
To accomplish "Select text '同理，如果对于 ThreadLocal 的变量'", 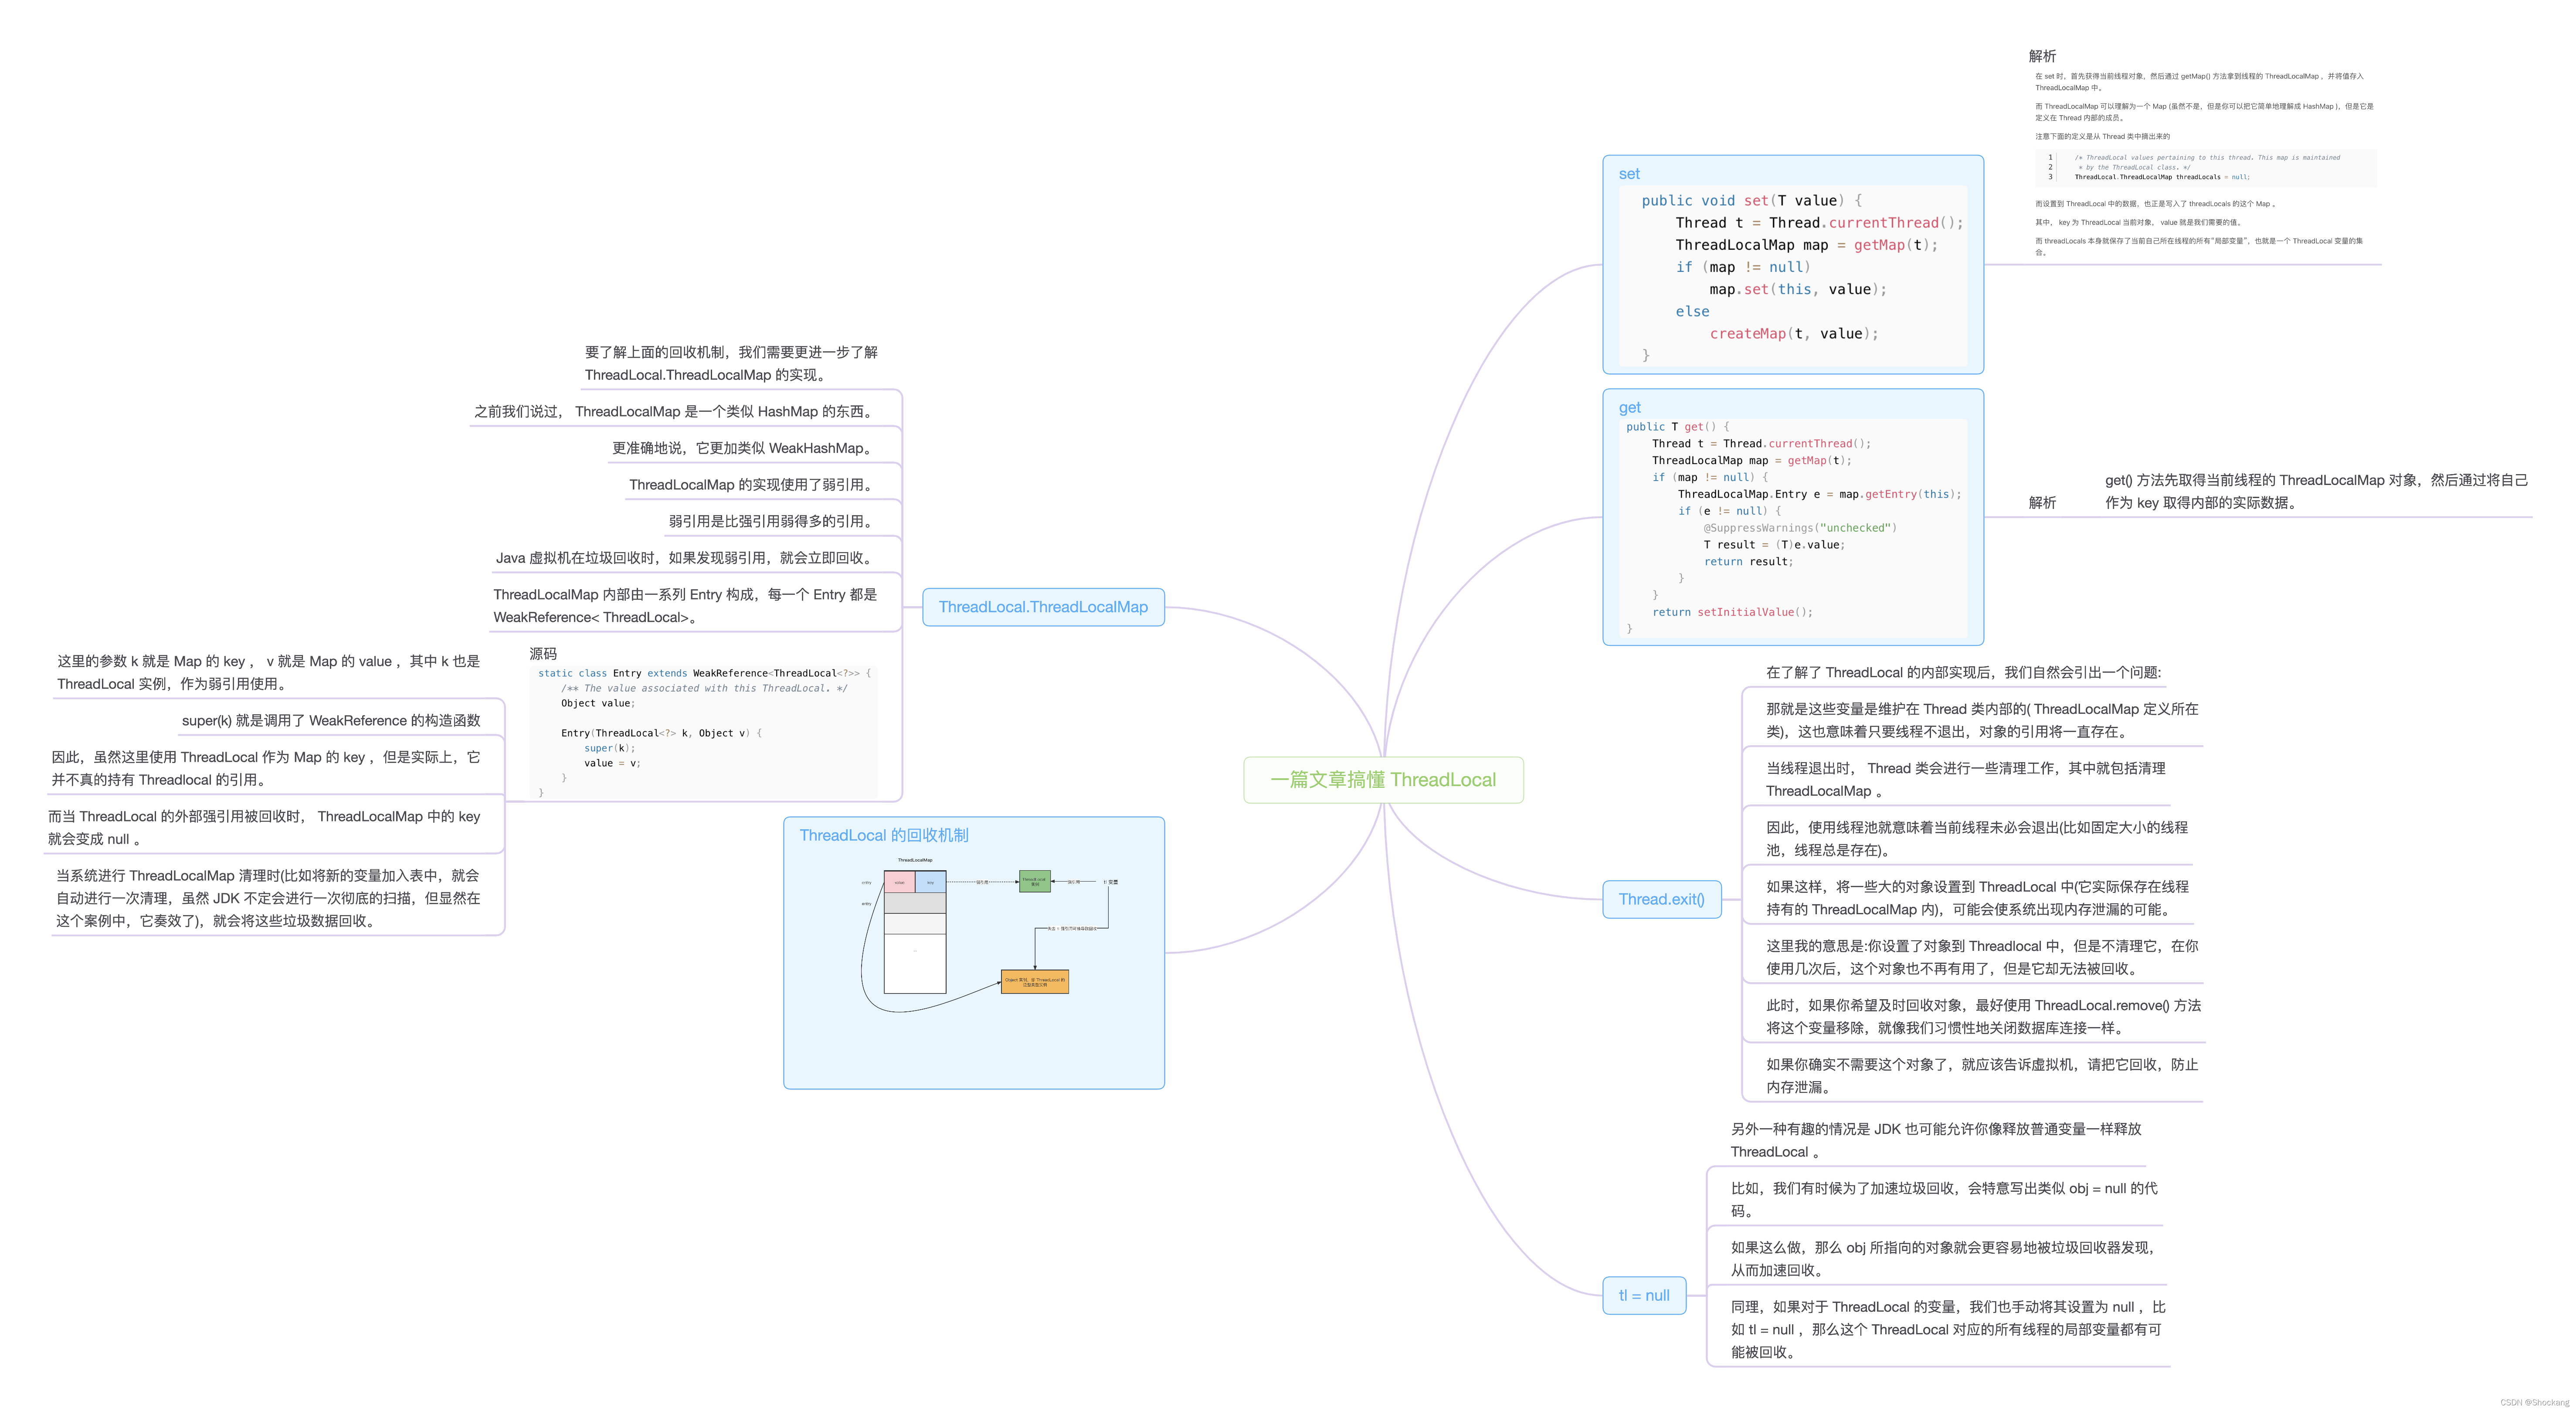I will click(1843, 1306).
